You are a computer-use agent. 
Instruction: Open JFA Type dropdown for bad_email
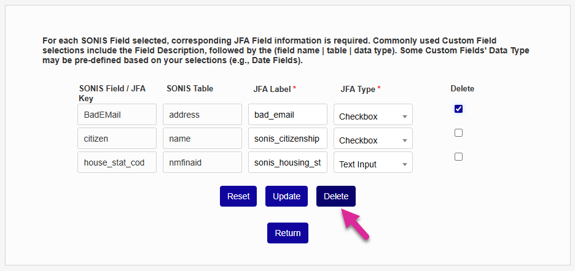pyautogui.click(x=373, y=116)
